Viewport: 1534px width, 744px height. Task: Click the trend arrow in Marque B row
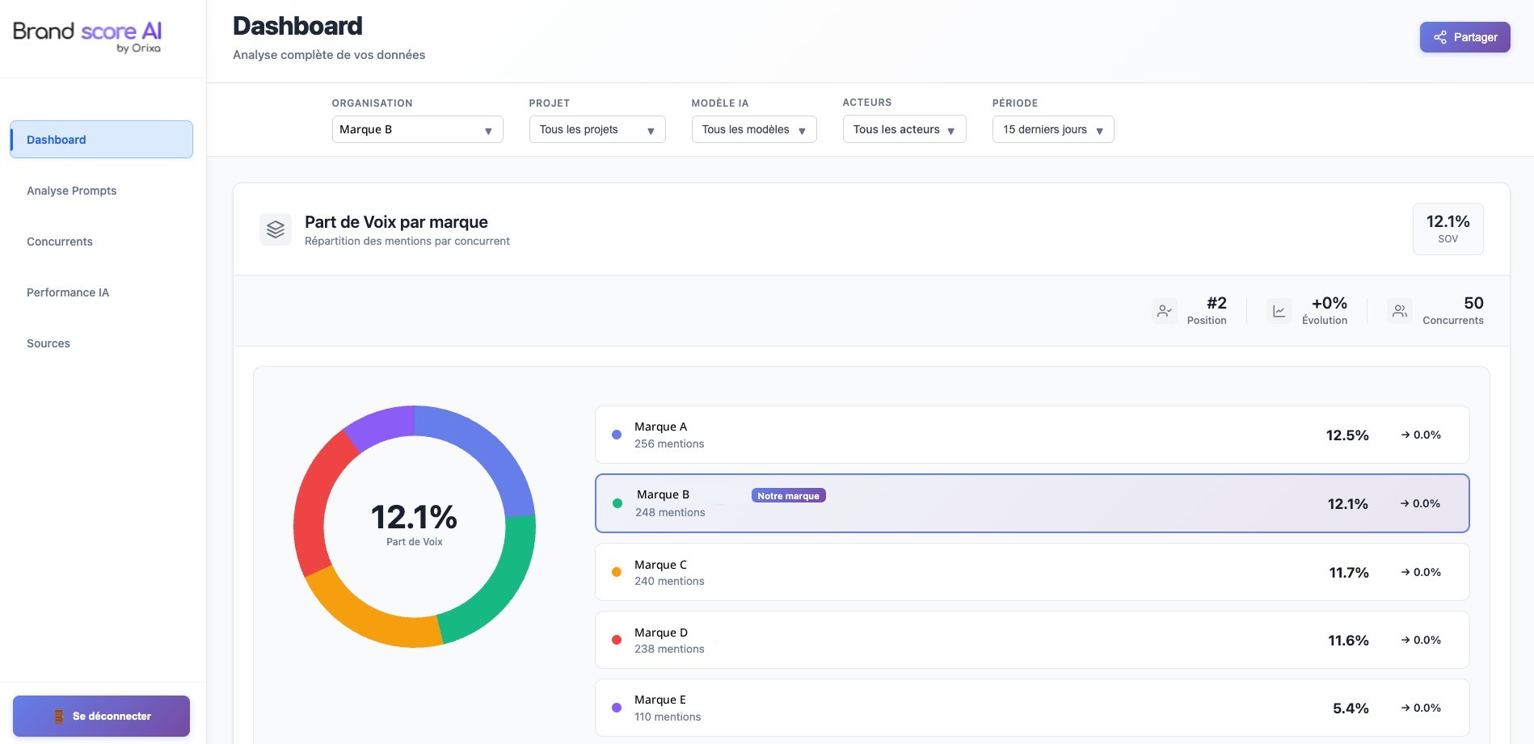coord(1405,503)
